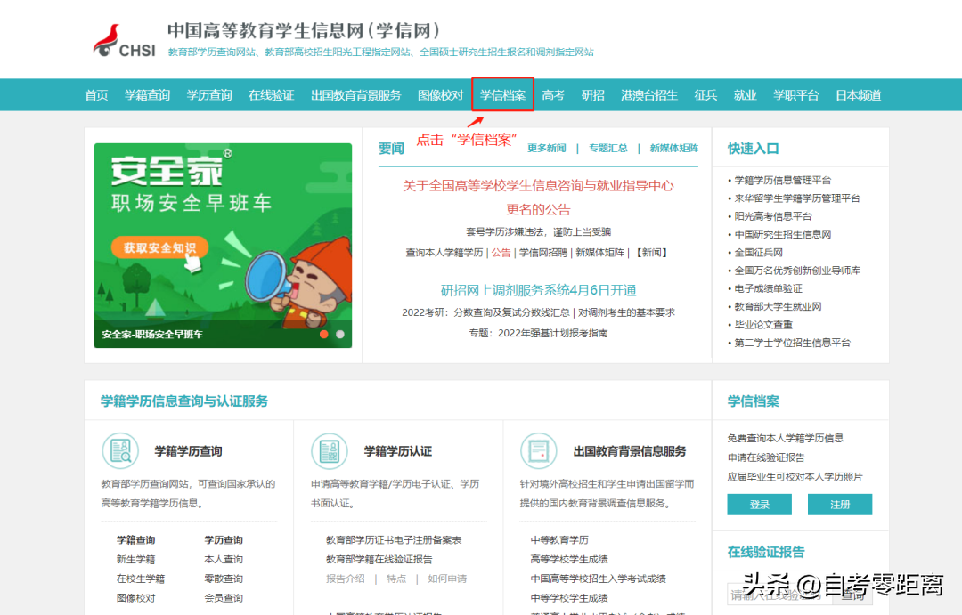Open the 学籍学历查询 service icon
This screenshot has width=962, height=615.
click(120, 450)
